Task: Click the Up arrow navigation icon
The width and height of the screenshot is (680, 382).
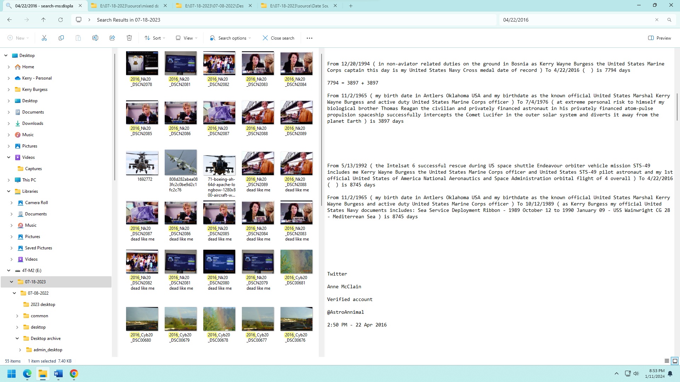Action: tap(44, 20)
